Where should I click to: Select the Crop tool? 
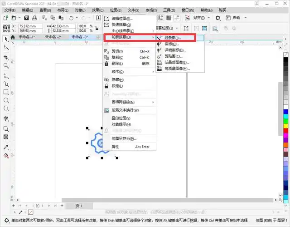(x=6, y=57)
